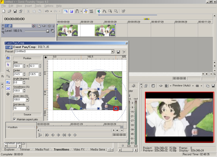The width and height of the screenshot is (217, 157).
Task: Click the Source button in Pan/Crop
Action: (27, 115)
